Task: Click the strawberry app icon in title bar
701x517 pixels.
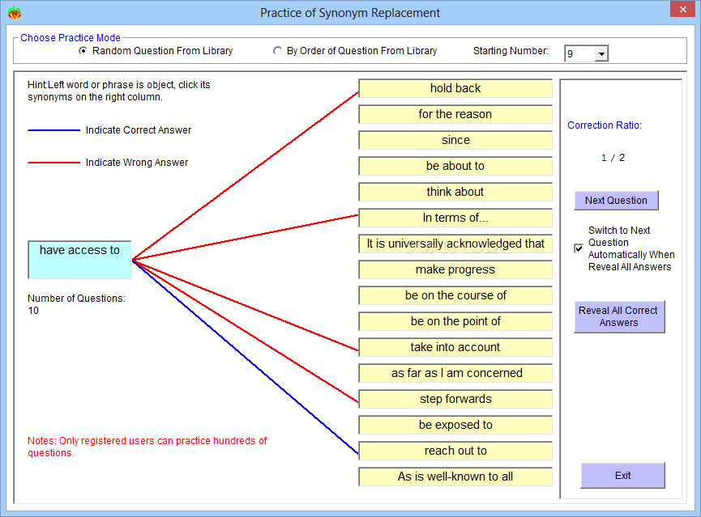Action: coord(15,12)
